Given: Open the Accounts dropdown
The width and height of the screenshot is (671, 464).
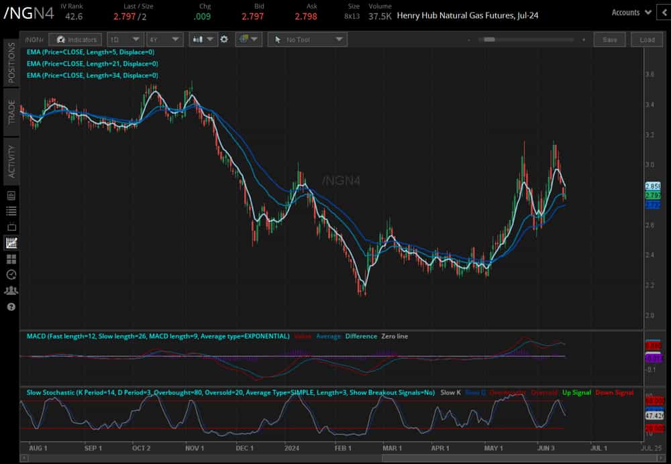Looking at the screenshot, I should pyautogui.click(x=631, y=11).
